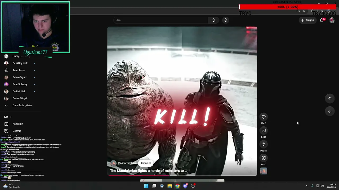Open Settings from the taskbar
Image resolution: width=339 pixels, height=190 pixels.
[162, 186]
